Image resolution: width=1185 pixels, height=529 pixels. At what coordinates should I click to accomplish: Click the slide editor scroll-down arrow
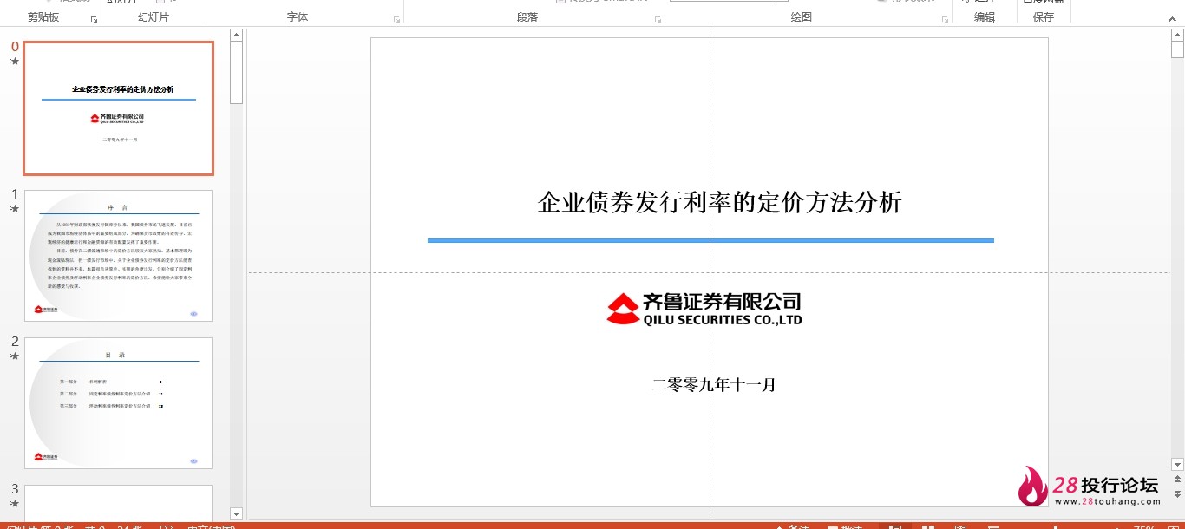[1177, 465]
